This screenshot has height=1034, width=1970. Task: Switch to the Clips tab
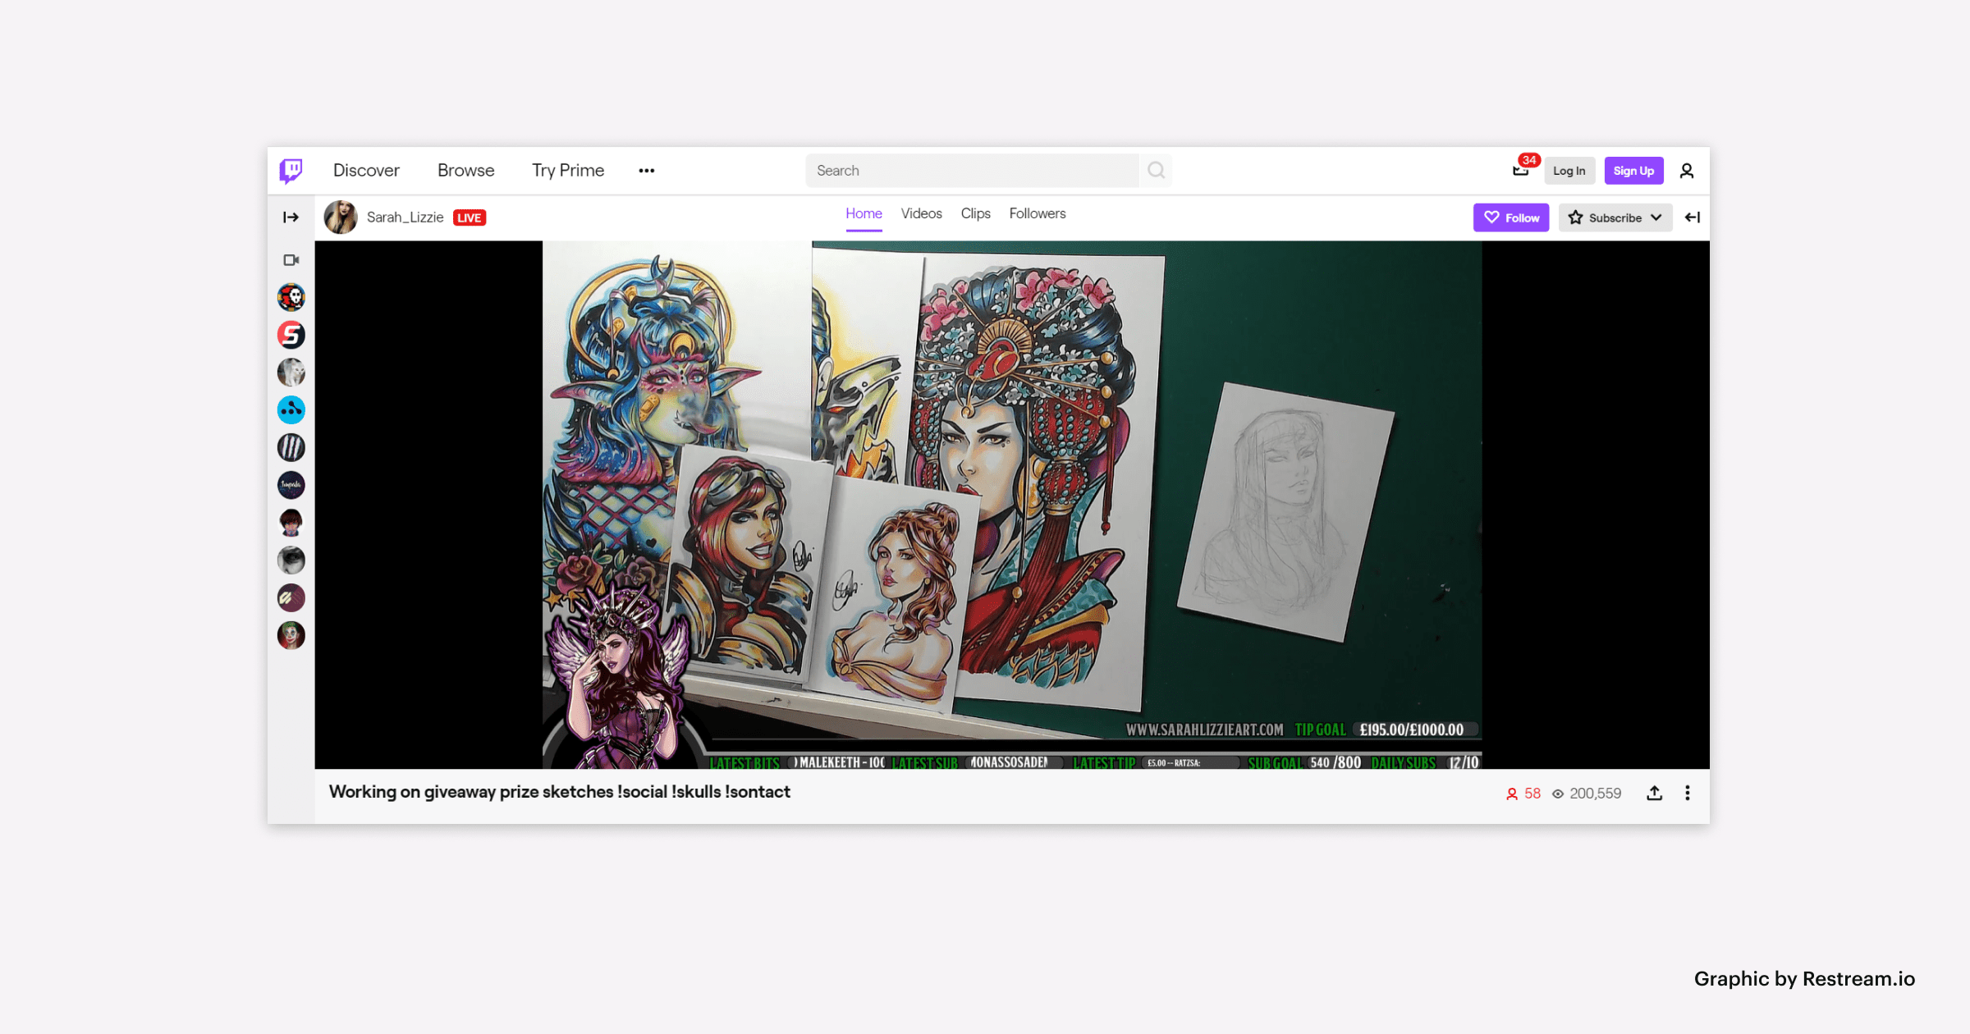click(975, 213)
